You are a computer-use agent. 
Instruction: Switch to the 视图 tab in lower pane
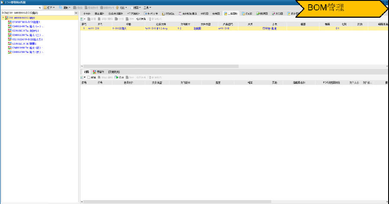pos(86,72)
